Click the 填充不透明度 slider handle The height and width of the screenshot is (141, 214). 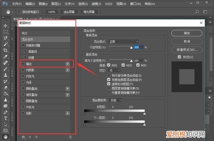(131, 61)
